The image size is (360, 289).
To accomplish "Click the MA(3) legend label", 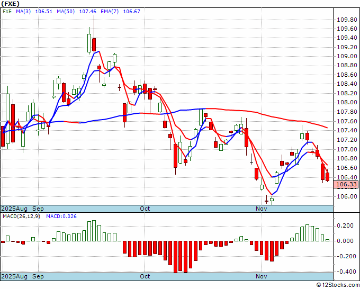I will click(x=23, y=12).
